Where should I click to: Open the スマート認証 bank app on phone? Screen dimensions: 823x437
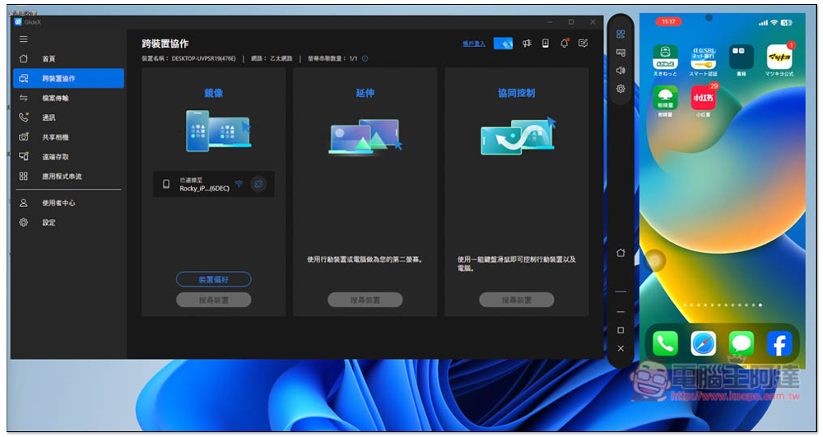pyautogui.click(x=704, y=57)
